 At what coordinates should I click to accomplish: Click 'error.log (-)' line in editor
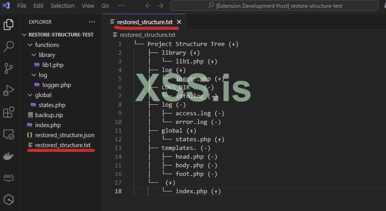198,122
